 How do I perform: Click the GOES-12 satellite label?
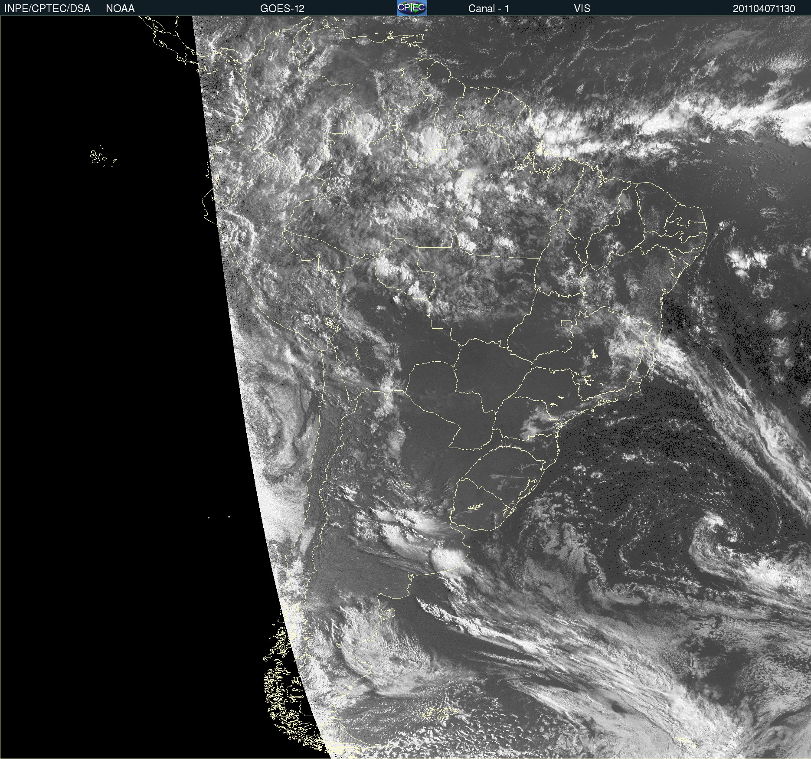pos(282,9)
